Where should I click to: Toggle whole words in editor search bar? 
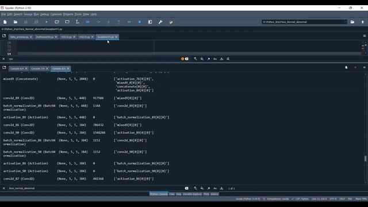pyautogui.click(x=221, y=59)
